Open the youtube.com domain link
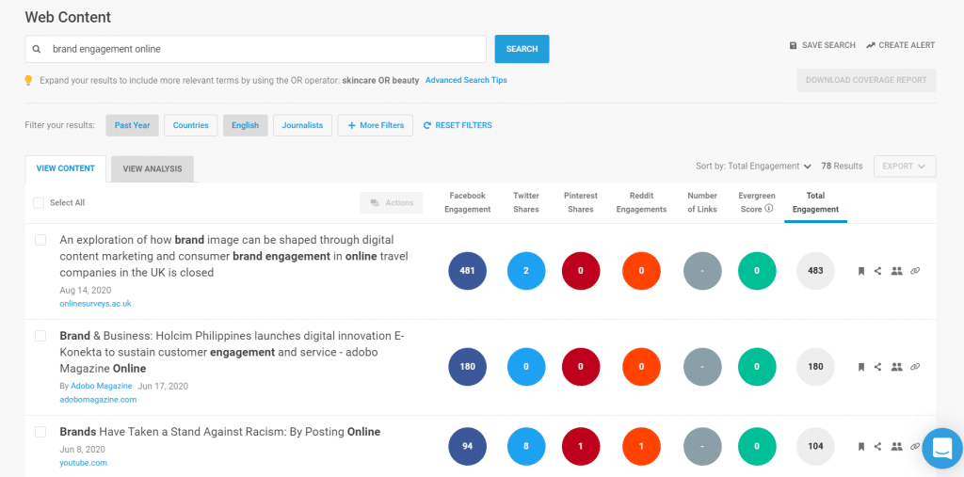964x477 pixels. 83,463
